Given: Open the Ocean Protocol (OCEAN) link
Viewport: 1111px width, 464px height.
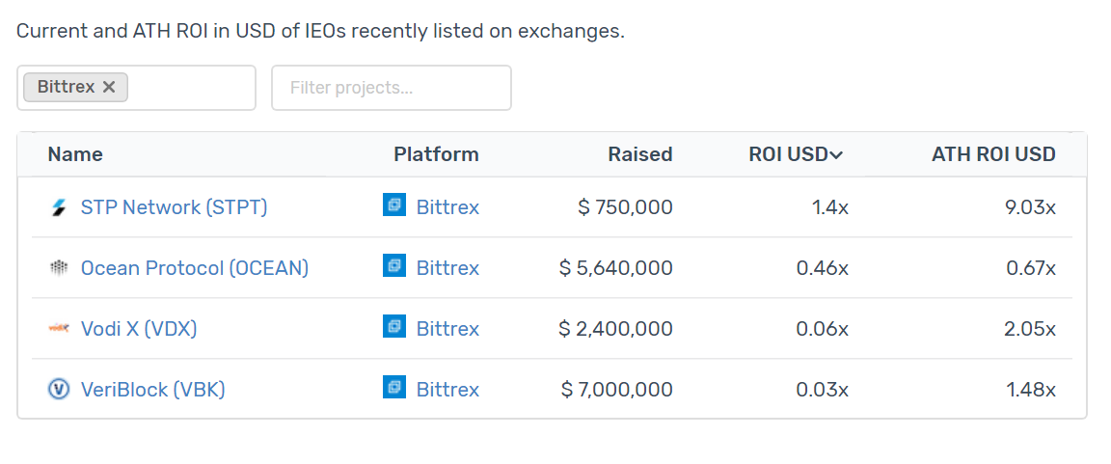Looking at the screenshot, I should pyautogui.click(x=195, y=268).
